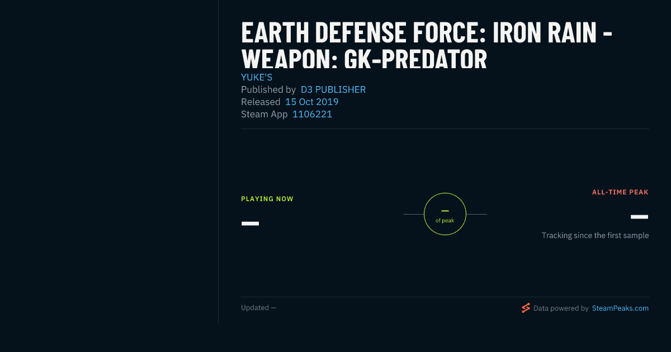Open Steam App ID 1106221

click(x=313, y=114)
